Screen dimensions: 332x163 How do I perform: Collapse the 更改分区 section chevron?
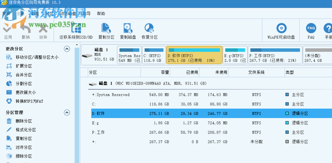point(67,49)
